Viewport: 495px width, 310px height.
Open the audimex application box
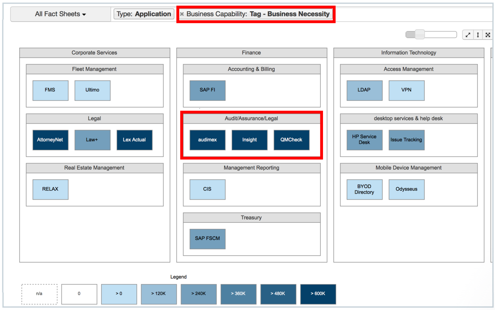coord(207,140)
